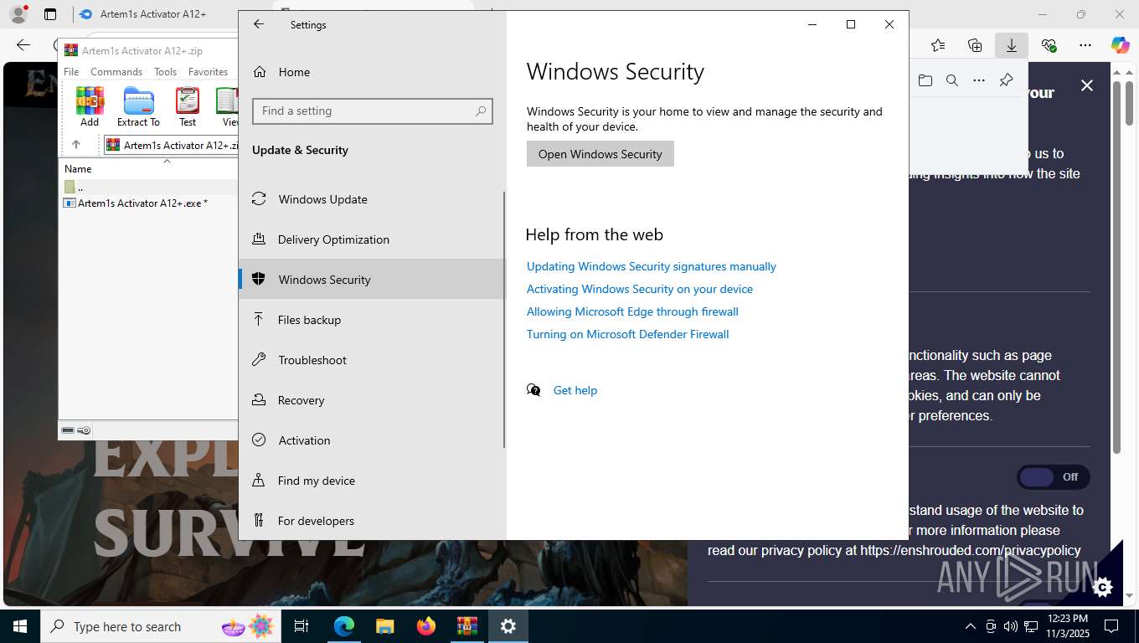Go up one folder in WinRAR
Screen dimensions: 1139x643
(76, 145)
